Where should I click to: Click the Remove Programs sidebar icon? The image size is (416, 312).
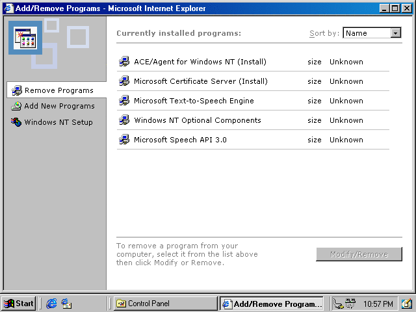point(17,90)
